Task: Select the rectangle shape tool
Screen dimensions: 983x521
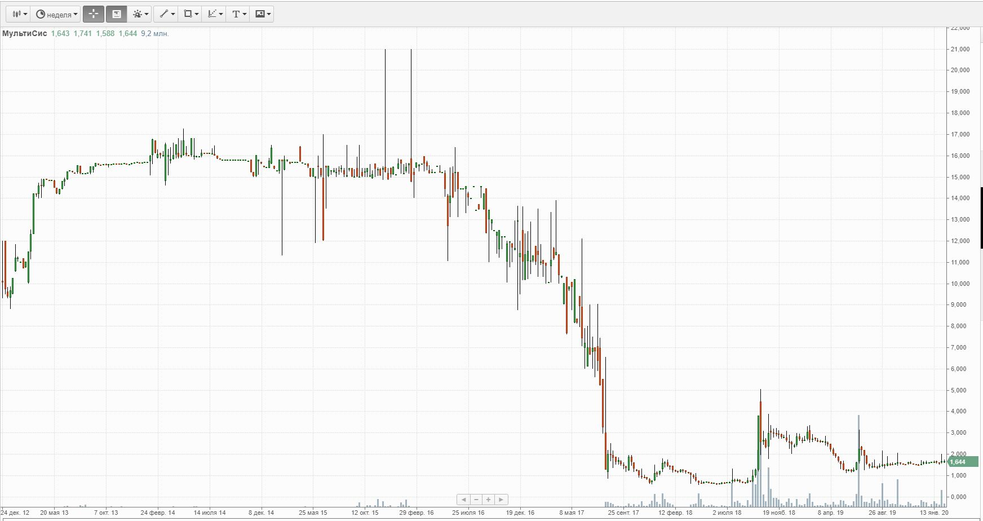Action: click(x=191, y=14)
